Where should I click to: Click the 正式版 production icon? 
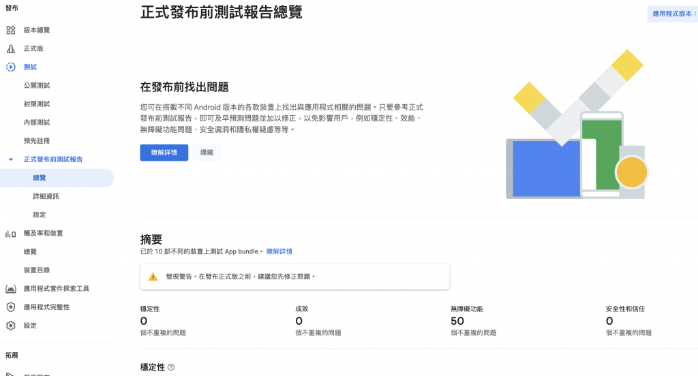(x=11, y=48)
